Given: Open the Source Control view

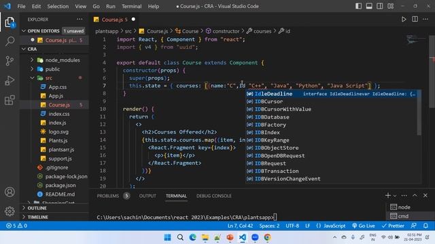Looking at the screenshot, I should coord(10,60).
